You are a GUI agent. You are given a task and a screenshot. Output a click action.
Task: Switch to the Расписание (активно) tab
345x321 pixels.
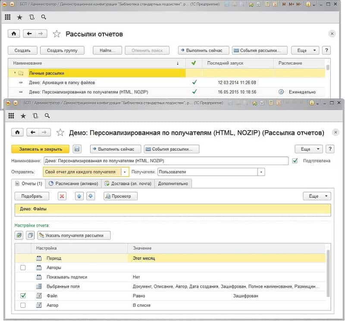(73, 184)
